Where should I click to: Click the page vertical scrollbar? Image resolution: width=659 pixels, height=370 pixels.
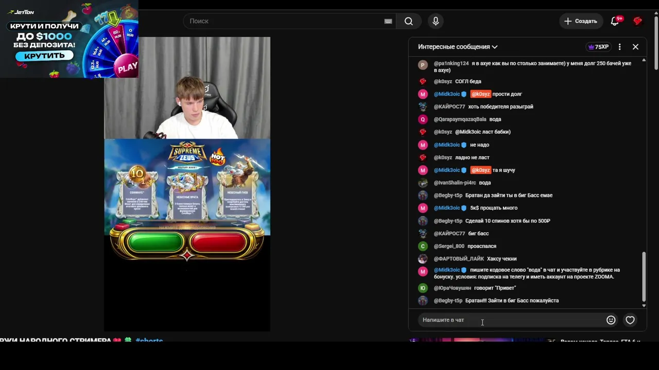click(656, 44)
